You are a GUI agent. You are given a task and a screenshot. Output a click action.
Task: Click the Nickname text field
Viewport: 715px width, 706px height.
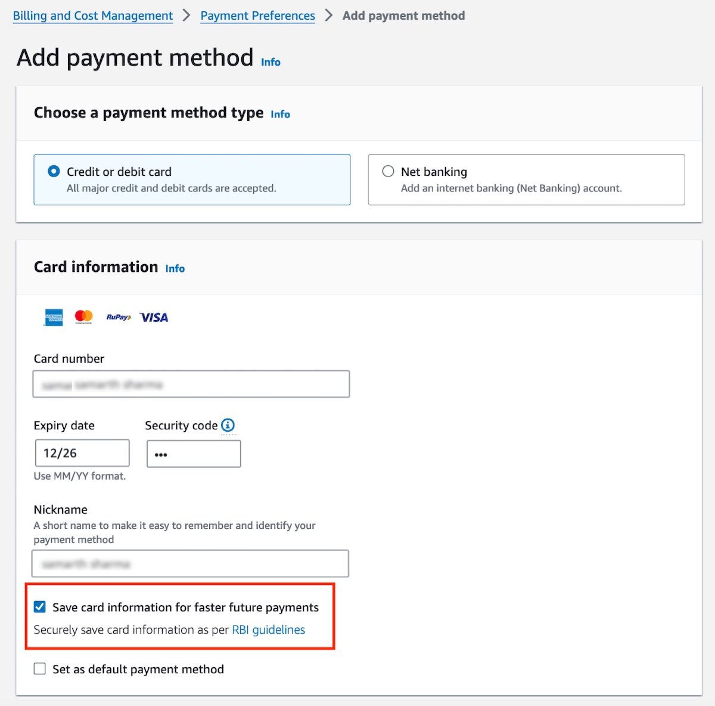point(190,563)
